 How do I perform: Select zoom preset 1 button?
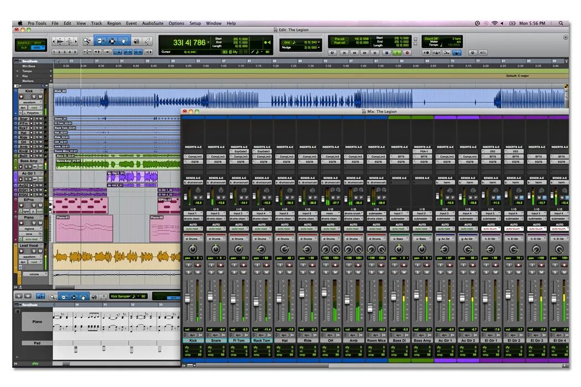pyautogui.click(x=54, y=52)
